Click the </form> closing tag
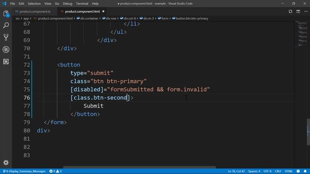This screenshot has width=310, height=174. click(55, 122)
